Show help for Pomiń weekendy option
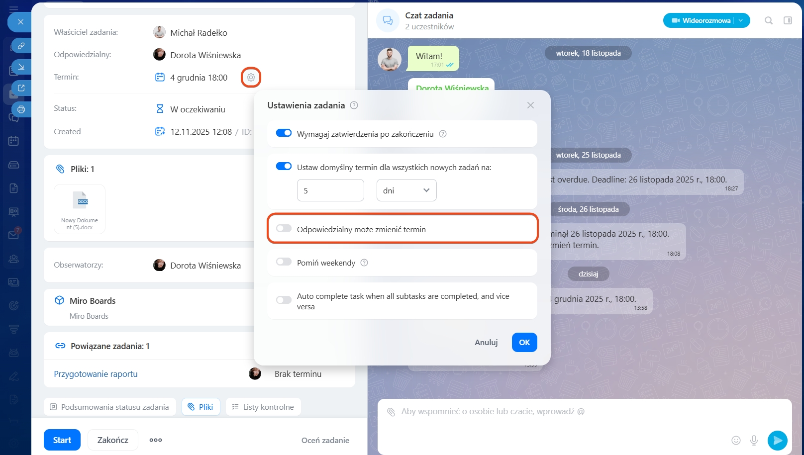 (x=364, y=263)
